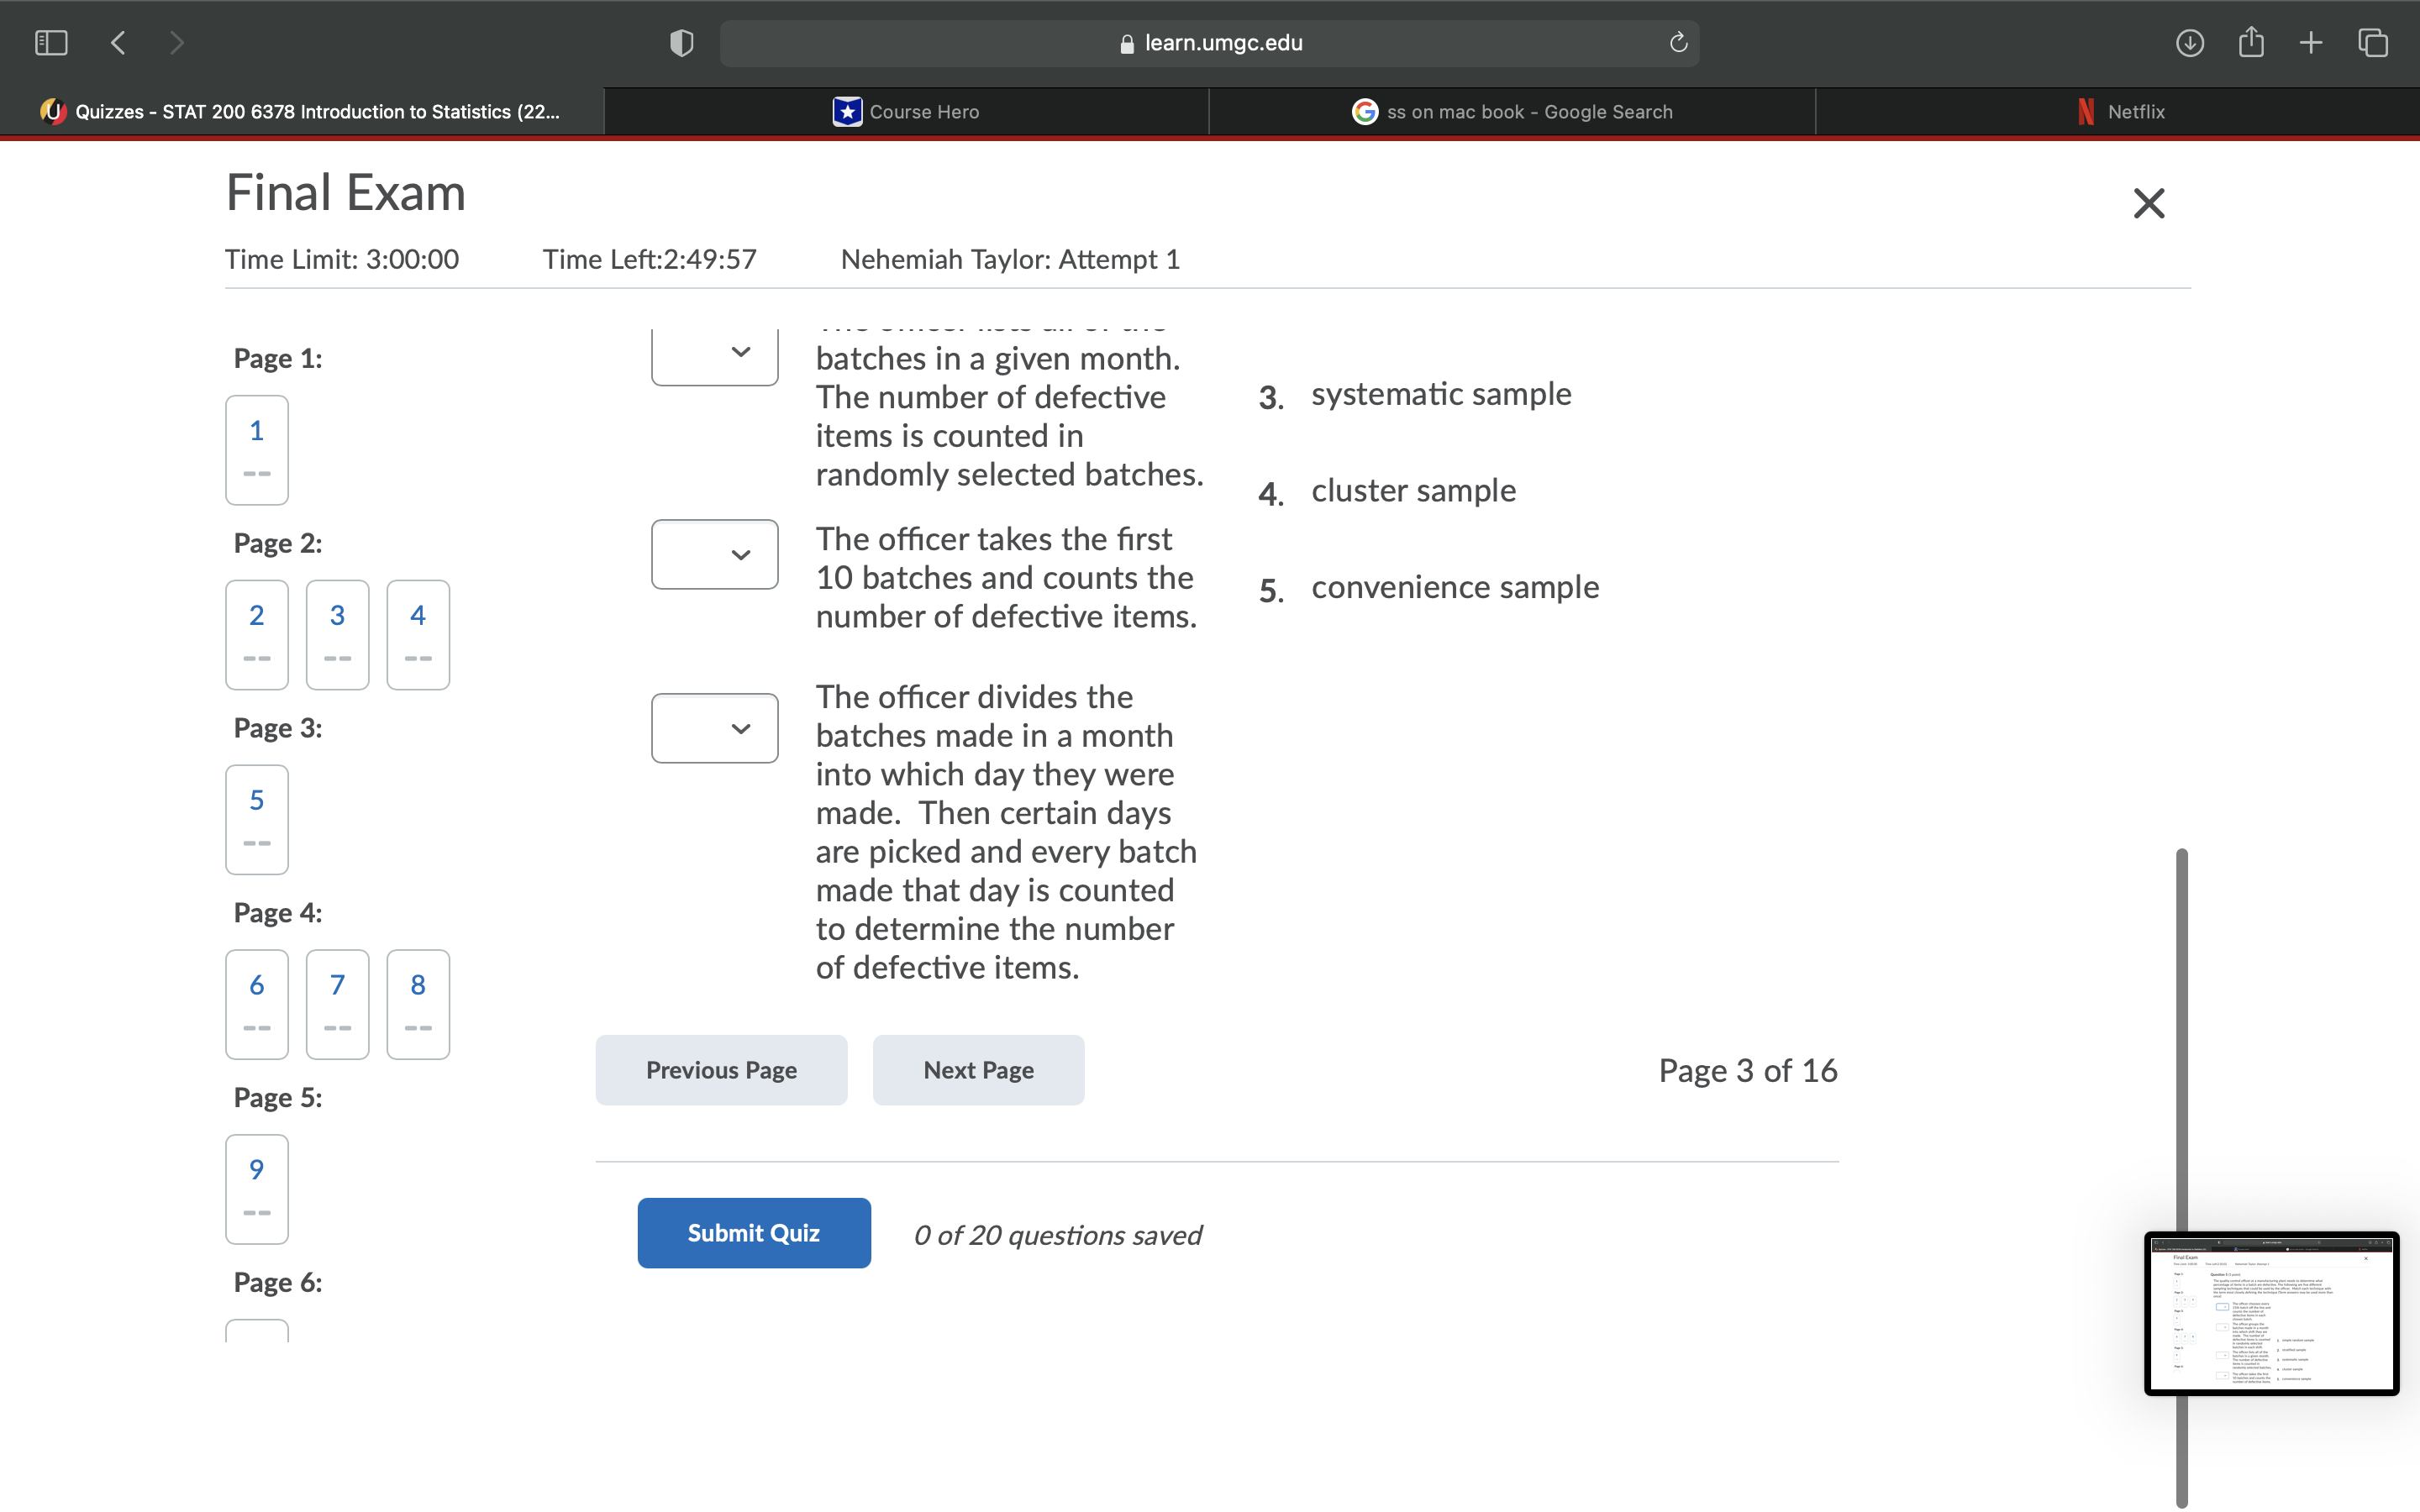Open the dropdown for the randomly-selected-batches statement

tap(714, 353)
